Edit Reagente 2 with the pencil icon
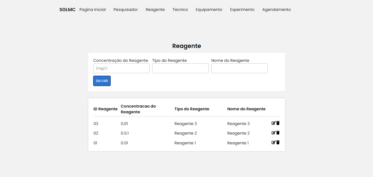Viewport: 373px width, 177px height. (x=274, y=133)
